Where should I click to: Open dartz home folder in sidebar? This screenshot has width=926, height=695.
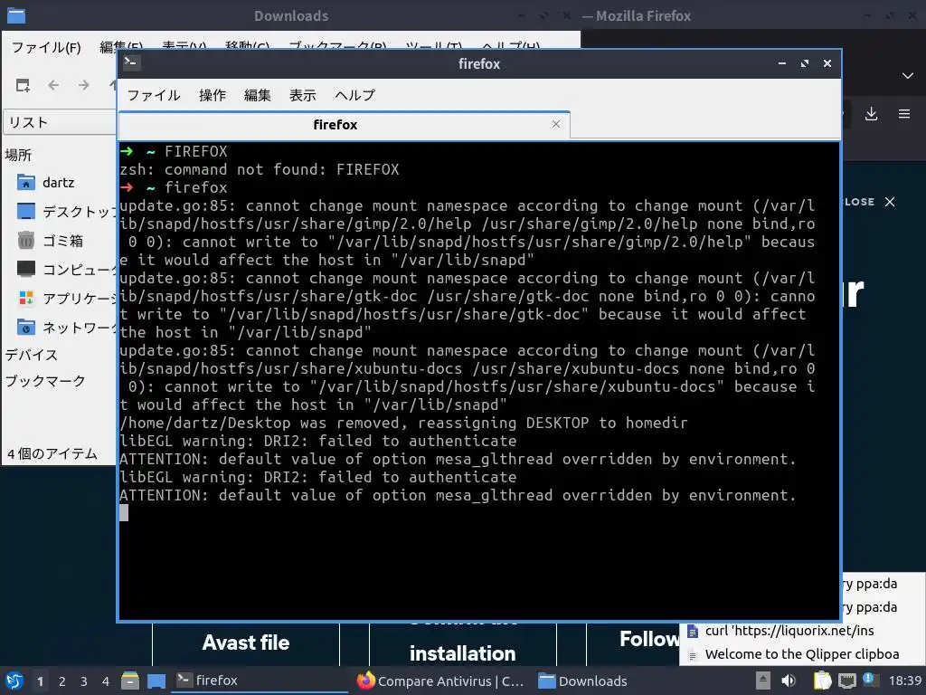[58, 183]
